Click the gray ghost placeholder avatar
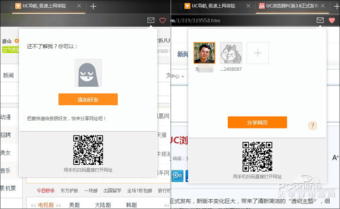This screenshot has width=340, height=209. (88, 73)
